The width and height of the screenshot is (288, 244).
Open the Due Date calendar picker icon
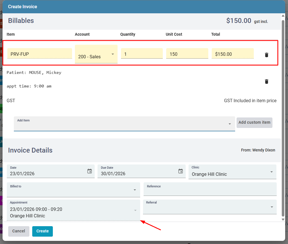pos(181,171)
